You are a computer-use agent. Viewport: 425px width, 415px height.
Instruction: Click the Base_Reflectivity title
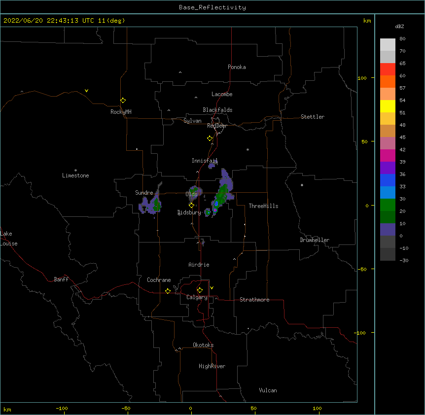[x=212, y=7]
